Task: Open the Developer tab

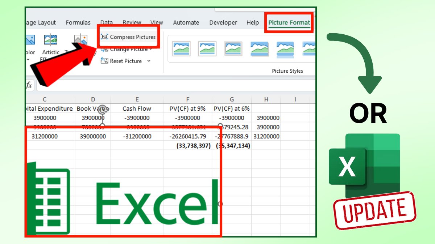Action: pyautogui.click(x=223, y=22)
